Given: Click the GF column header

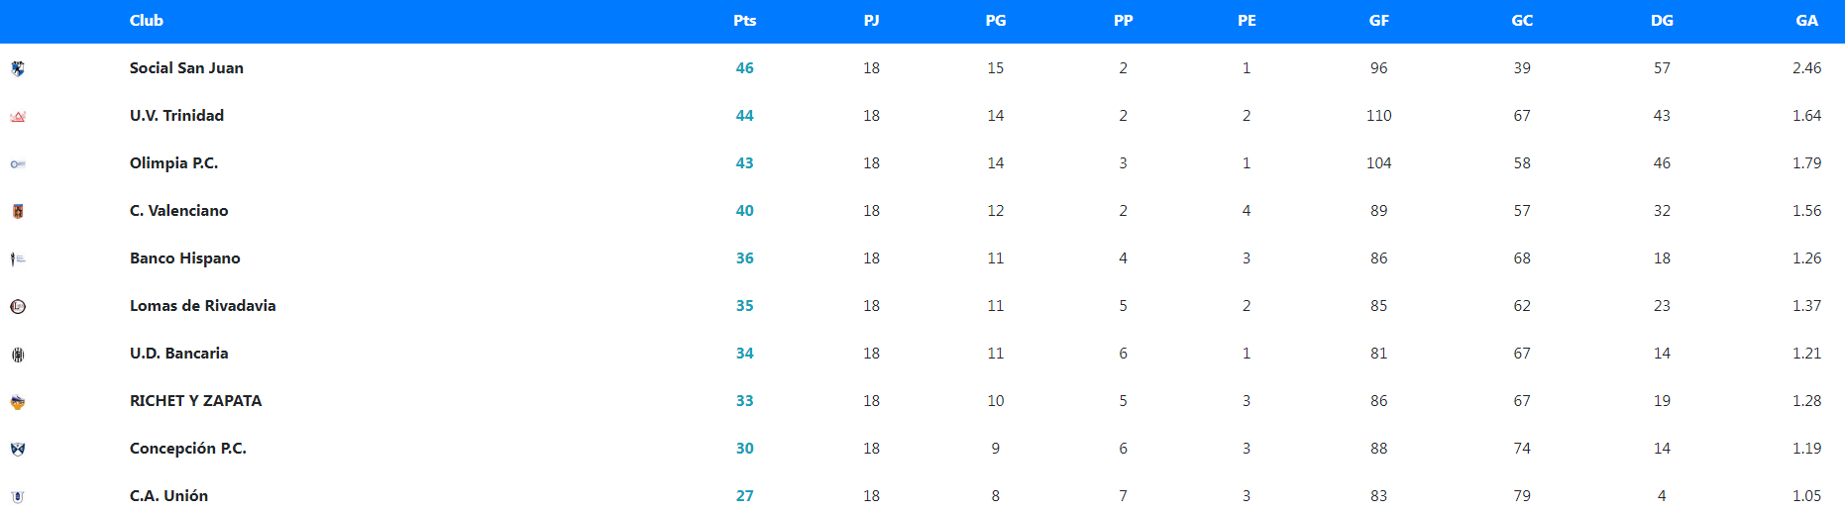Looking at the screenshot, I should click(x=1378, y=21).
